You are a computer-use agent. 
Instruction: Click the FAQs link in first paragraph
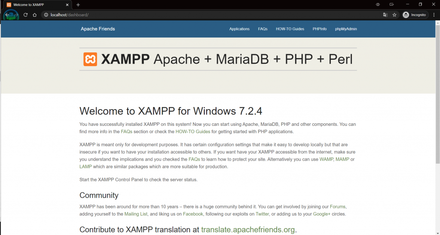pos(127,131)
